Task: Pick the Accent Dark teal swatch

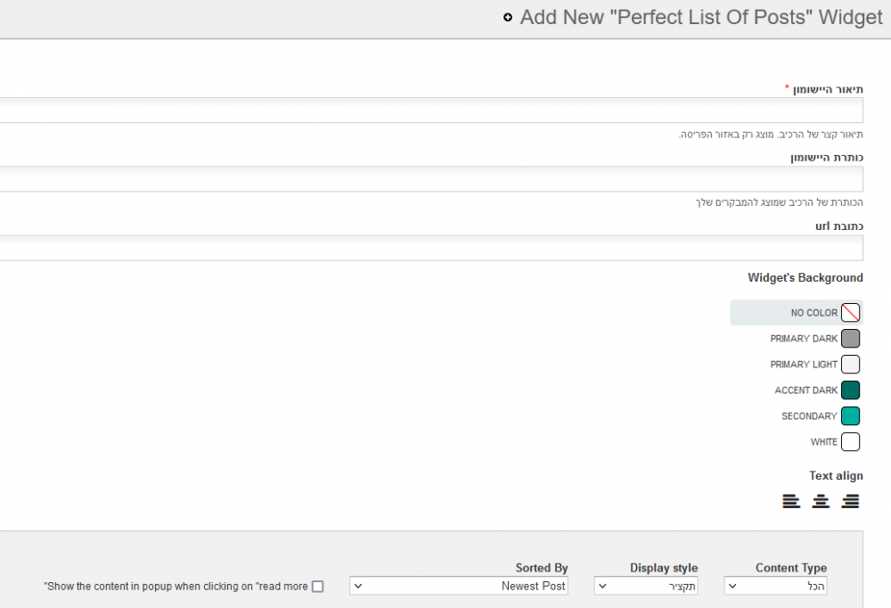Action: point(850,390)
